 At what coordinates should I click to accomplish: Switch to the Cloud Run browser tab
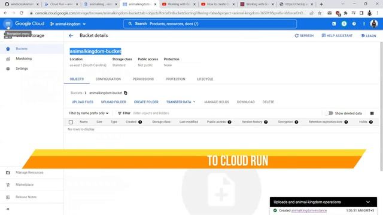(62, 4)
